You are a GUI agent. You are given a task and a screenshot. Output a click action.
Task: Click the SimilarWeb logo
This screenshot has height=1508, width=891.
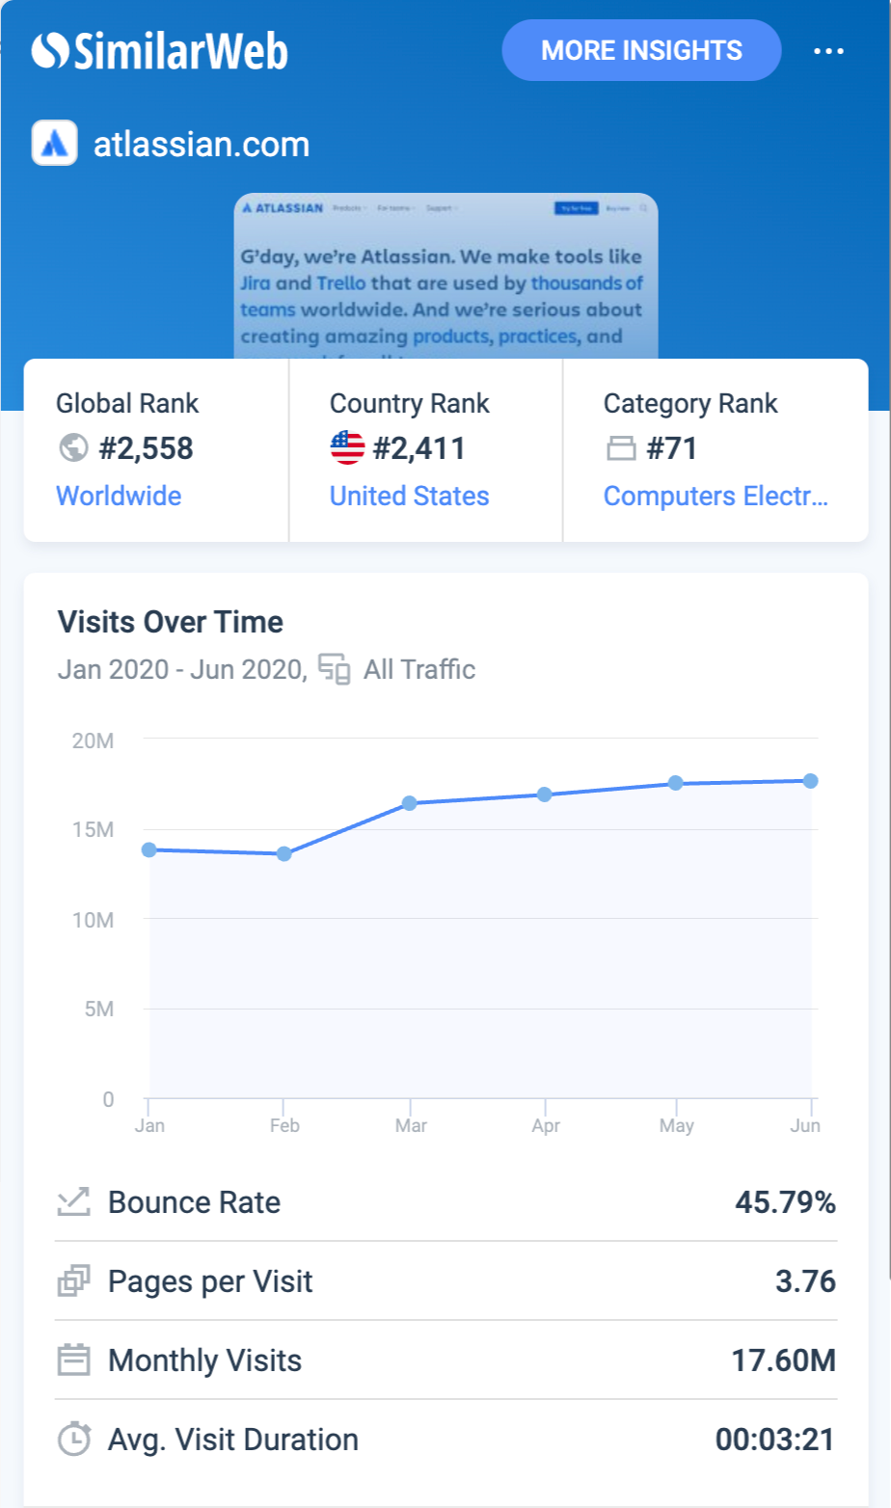click(x=159, y=51)
